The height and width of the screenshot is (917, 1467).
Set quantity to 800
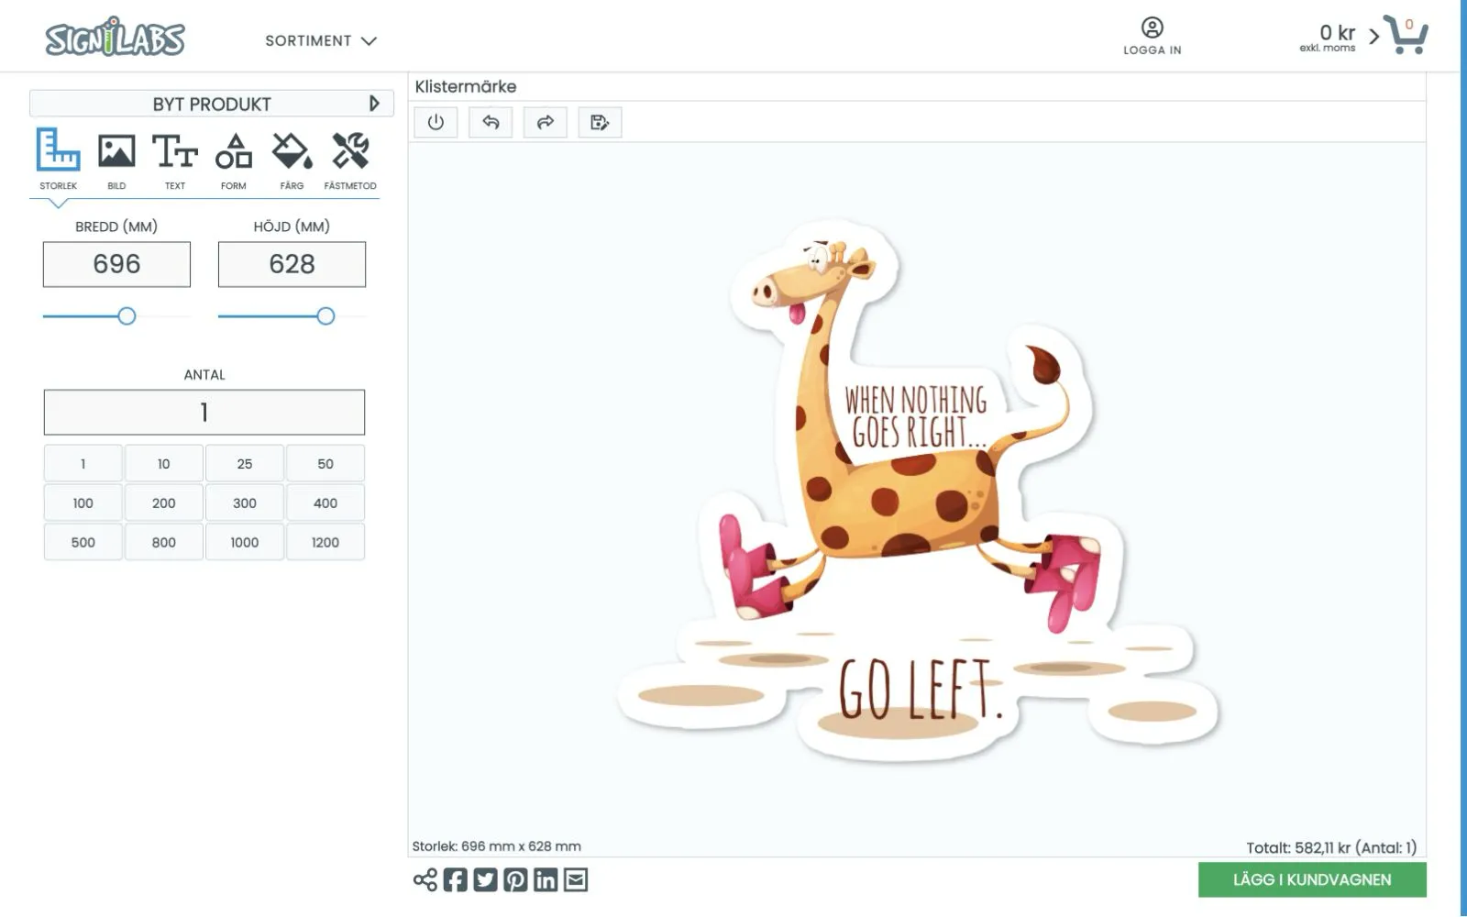click(x=163, y=542)
